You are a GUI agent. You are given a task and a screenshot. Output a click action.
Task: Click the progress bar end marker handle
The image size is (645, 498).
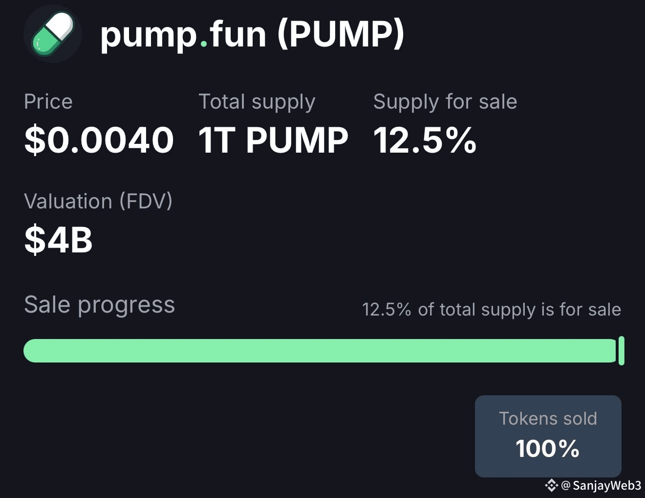(x=622, y=351)
